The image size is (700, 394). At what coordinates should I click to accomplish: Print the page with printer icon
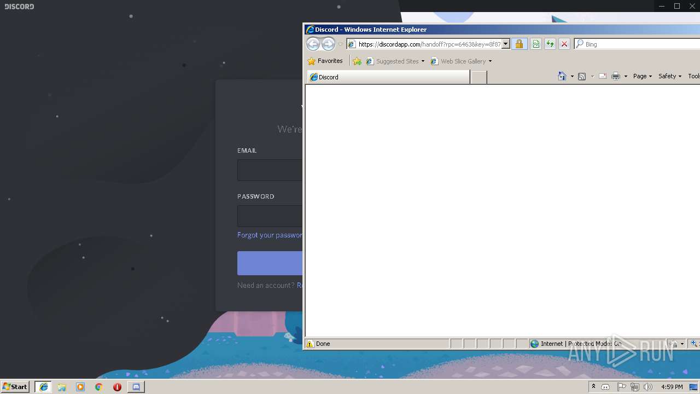click(x=616, y=76)
